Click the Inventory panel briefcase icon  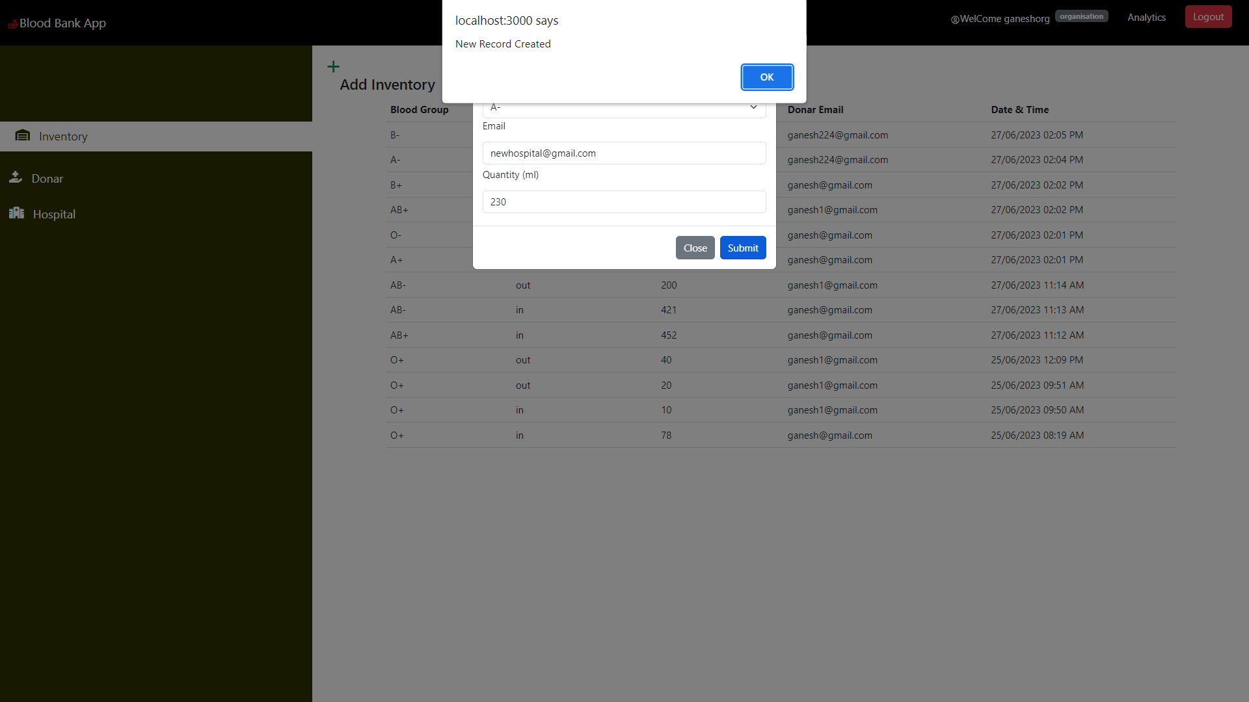tap(23, 135)
